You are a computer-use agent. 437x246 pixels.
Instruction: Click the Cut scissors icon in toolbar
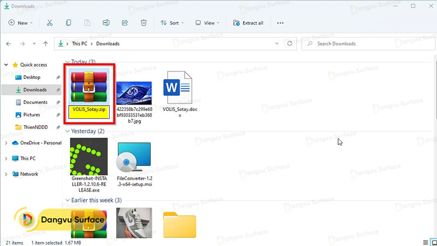(50, 23)
